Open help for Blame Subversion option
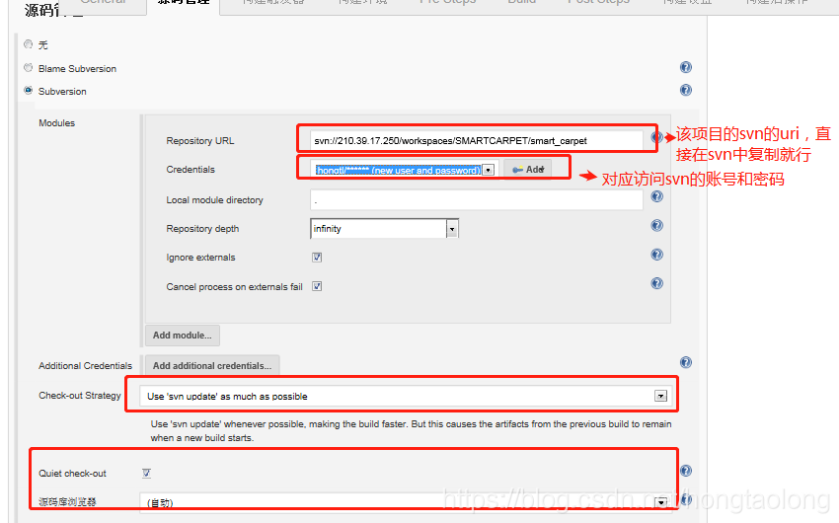Viewport: 839px width, 523px height. pyautogui.click(x=685, y=67)
